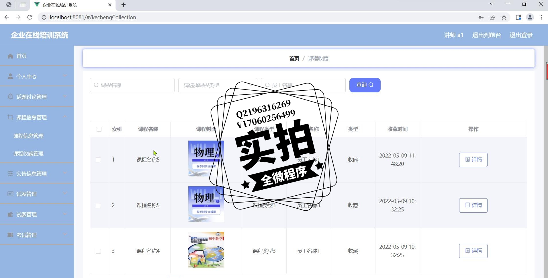
Task: Check the checkbox for row 3 课程名称4
Action: (x=98, y=251)
